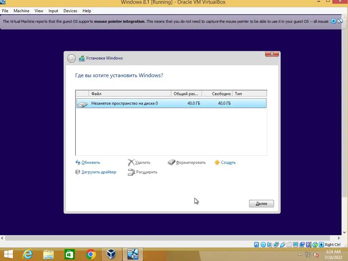Click the horizontal scrollbar of VM window
348x261 pixels.
168,238
